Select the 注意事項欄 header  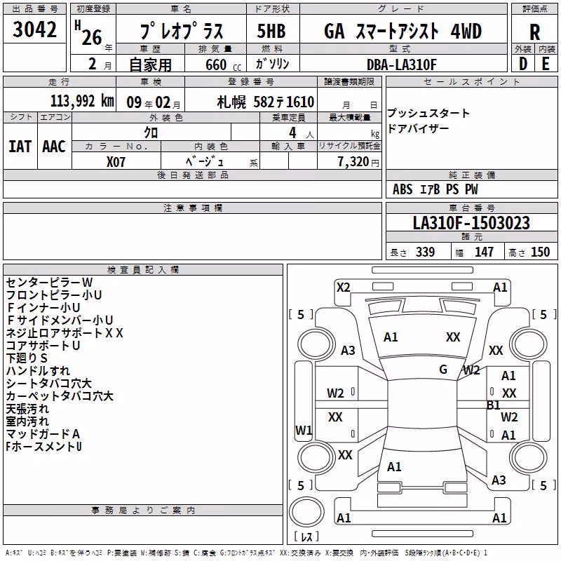point(193,208)
